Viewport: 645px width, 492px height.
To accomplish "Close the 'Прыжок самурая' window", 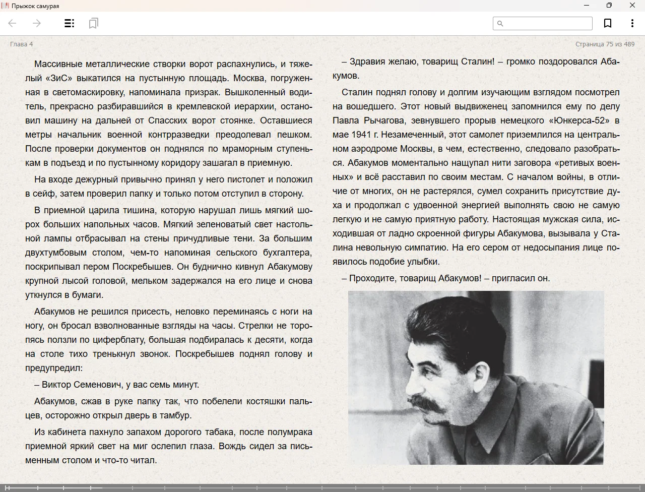I will coord(632,6).
